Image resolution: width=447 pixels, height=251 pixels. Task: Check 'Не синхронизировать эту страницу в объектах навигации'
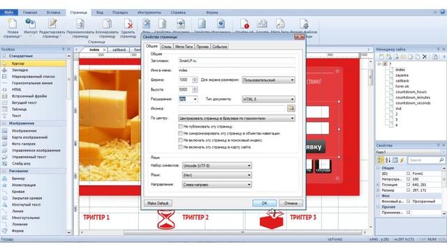[x=180, y=133]
